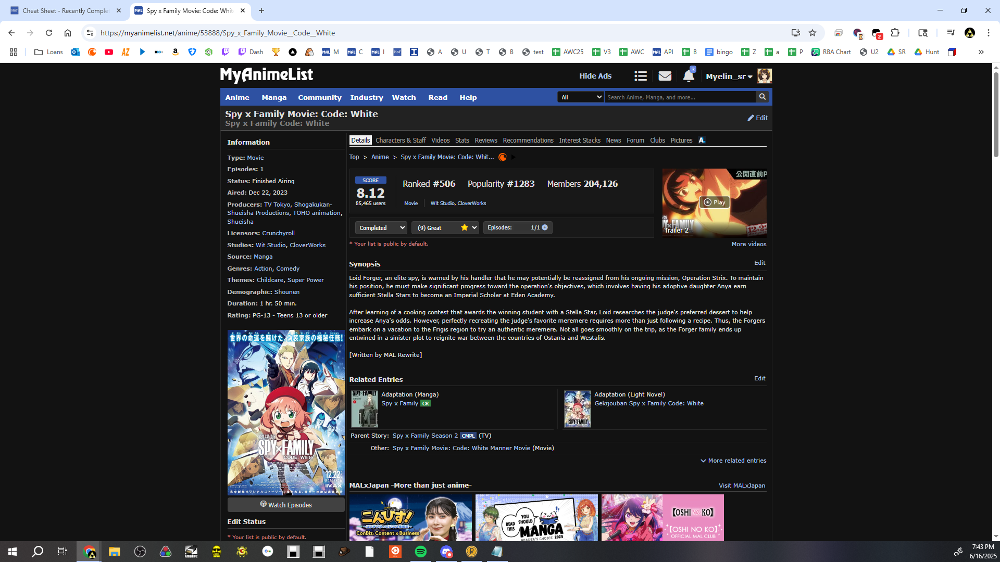
Task: Click the Crunchyroll icon in breadcrumb
Action: [503, 157]
